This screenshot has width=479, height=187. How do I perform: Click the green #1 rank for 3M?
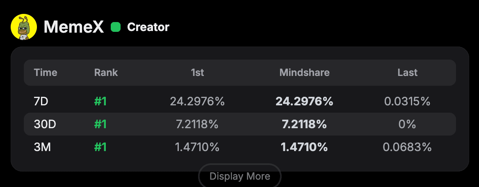pos(100,147)
